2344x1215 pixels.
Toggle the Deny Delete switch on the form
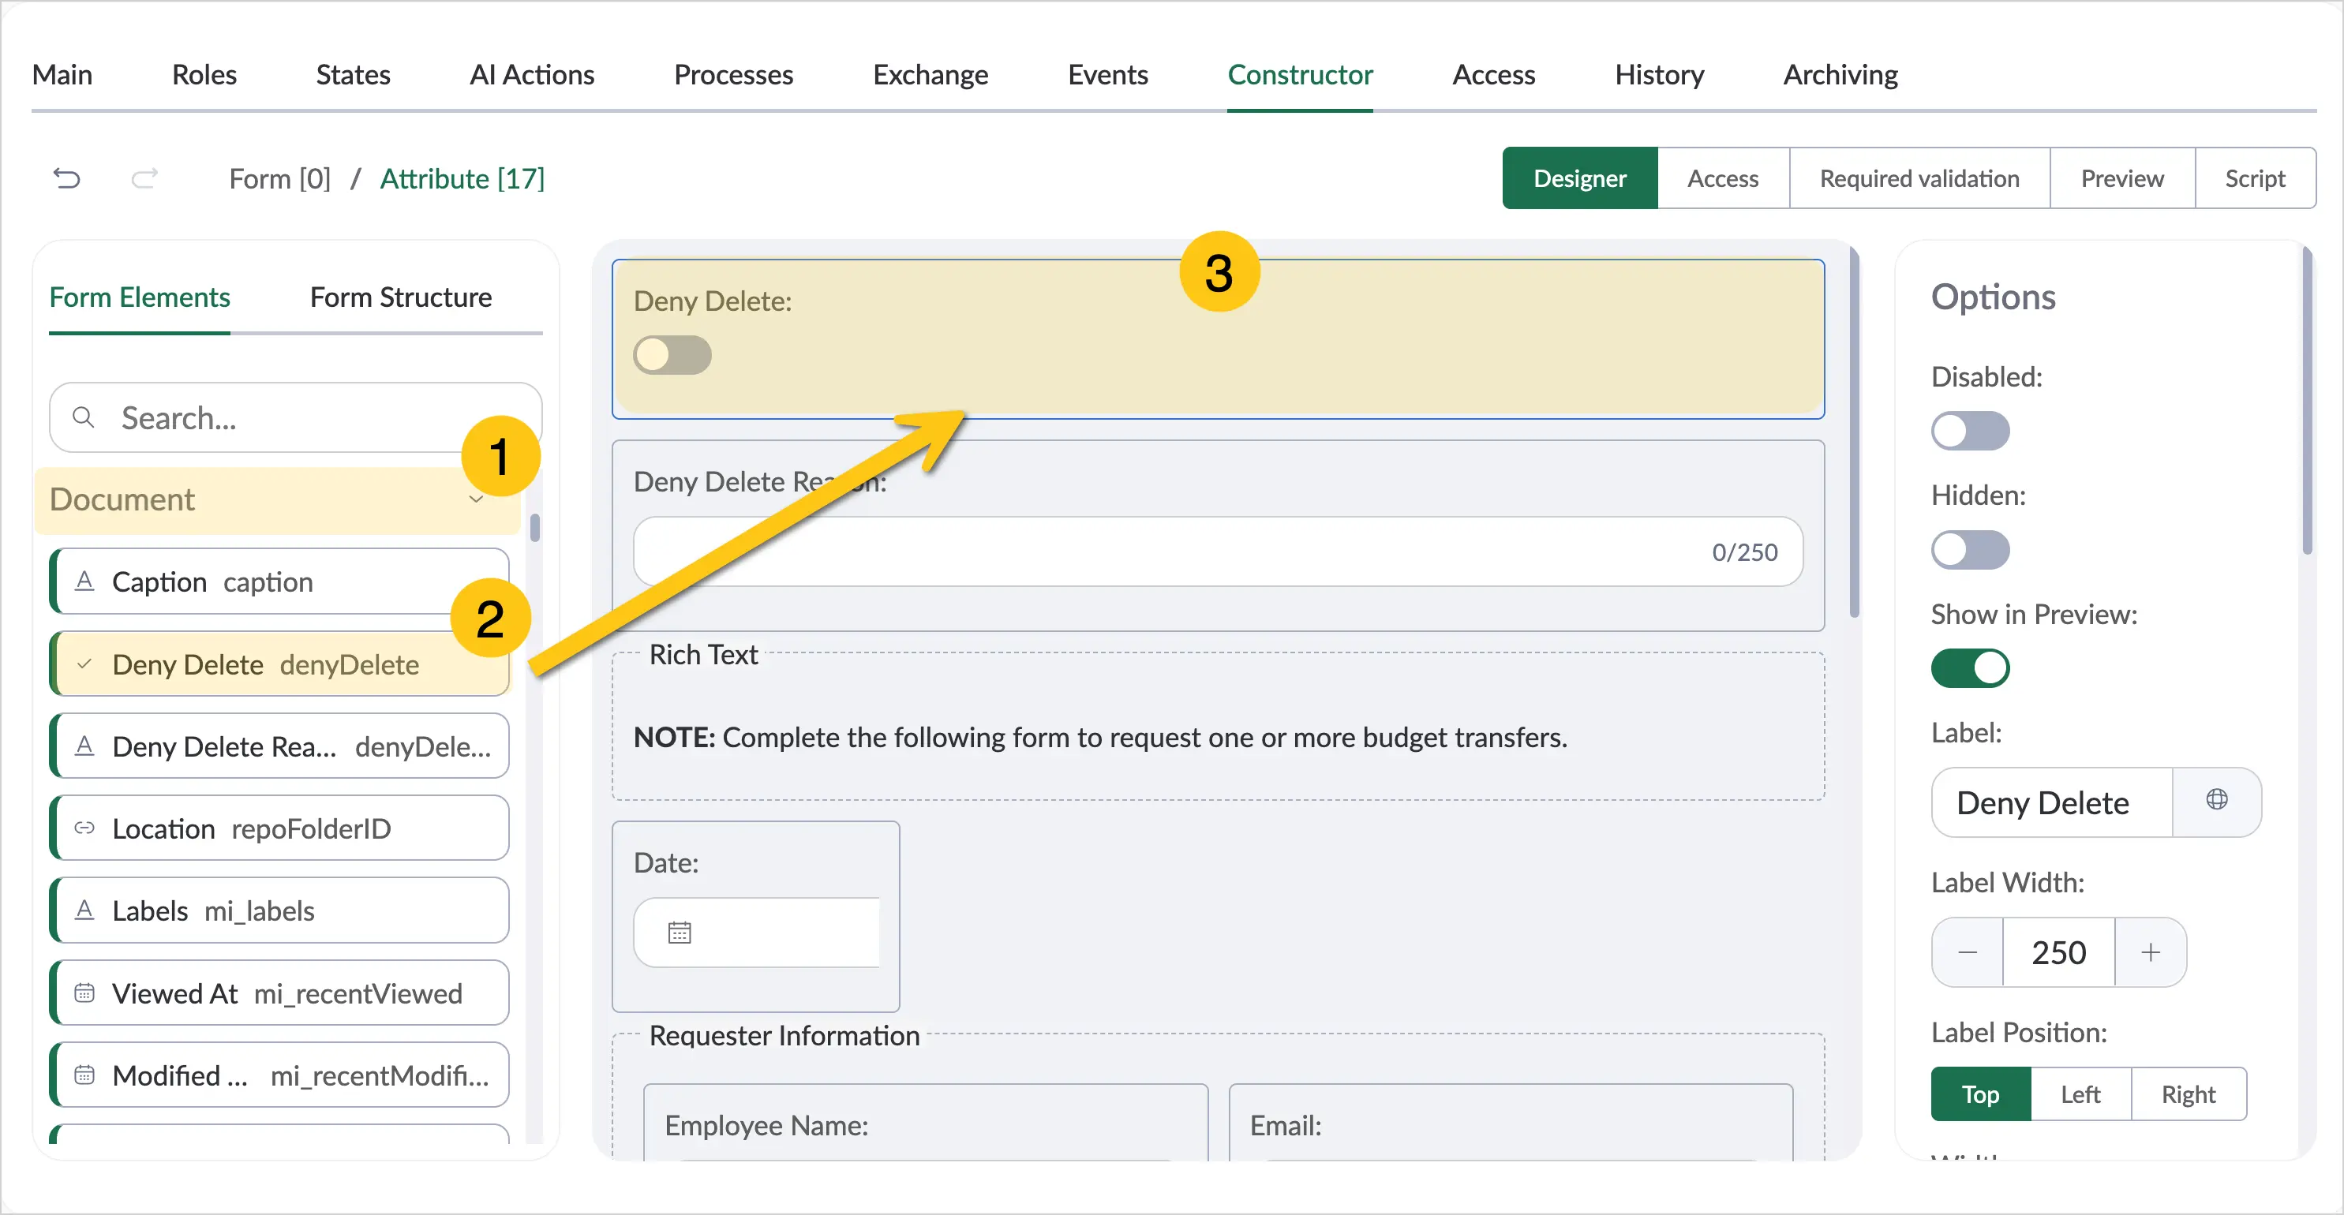[672, 355]
